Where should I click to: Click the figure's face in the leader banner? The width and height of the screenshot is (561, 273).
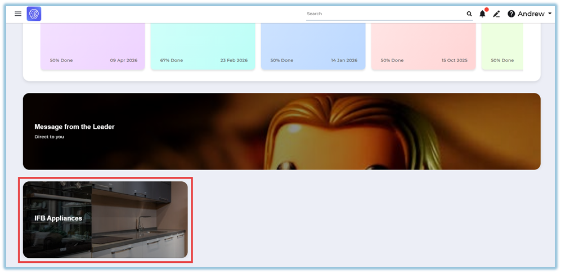pyautogui.click(x=332, y=152)
